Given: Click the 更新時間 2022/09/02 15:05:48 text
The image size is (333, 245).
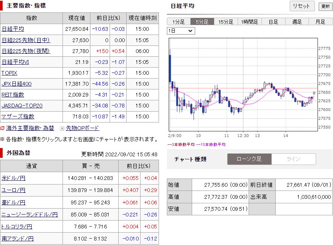Looking at the screenshot, I should click(x=119, y=154).
